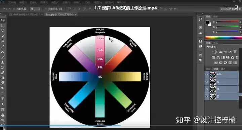Screen dimensions: 242x130
Task: Toggle visibility of the Blue channel
Action: click(x=207, y=96)
